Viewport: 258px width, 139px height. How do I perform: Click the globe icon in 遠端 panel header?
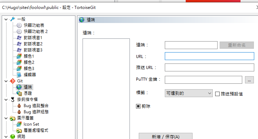tap(82, 20)
